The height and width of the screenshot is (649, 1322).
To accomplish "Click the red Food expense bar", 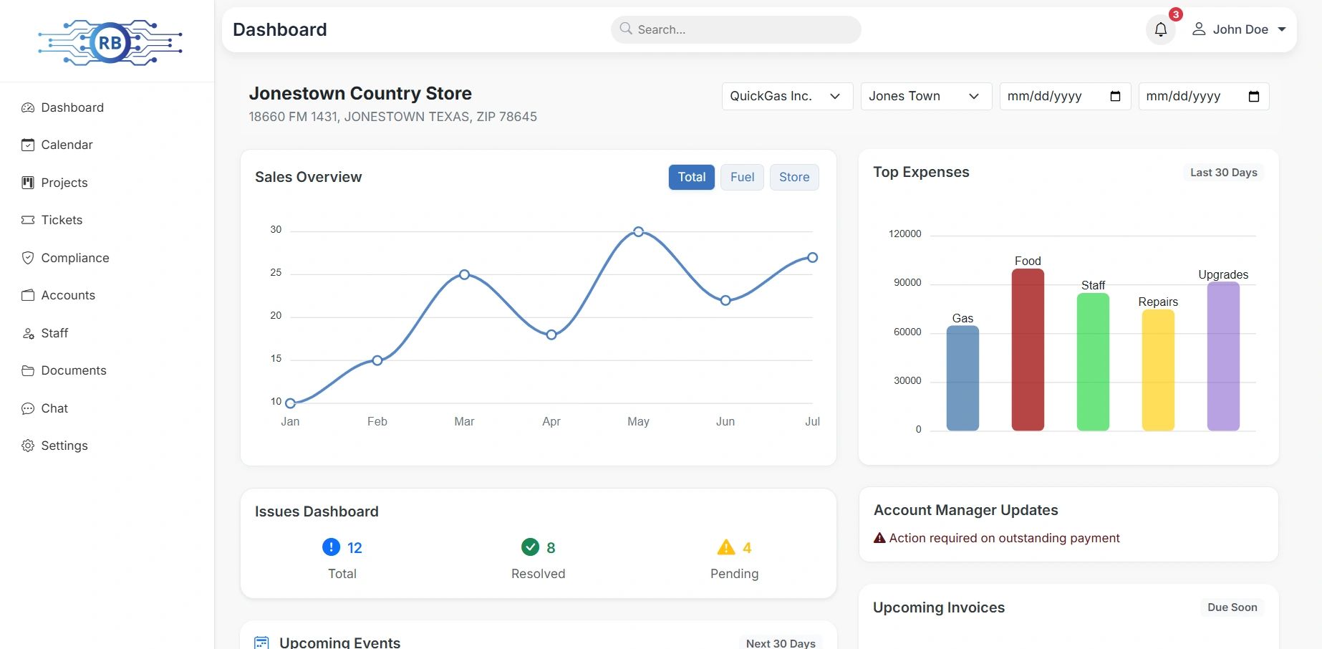I will coord(1027,350).
